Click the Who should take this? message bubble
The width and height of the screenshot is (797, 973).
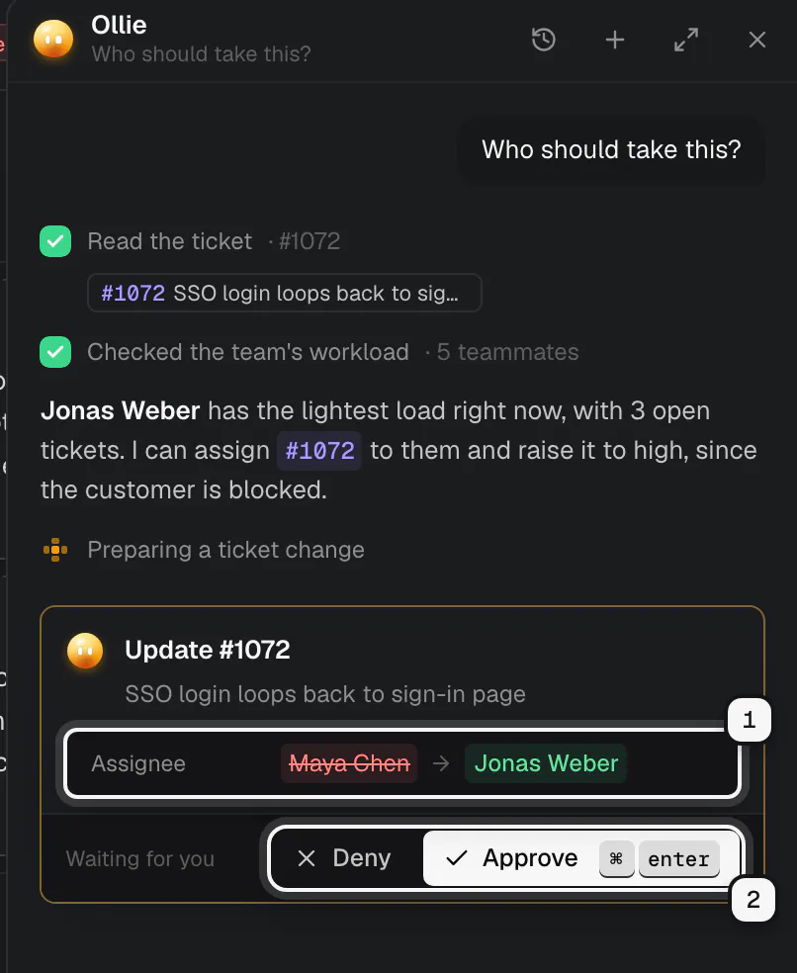[x=611, y=149]
